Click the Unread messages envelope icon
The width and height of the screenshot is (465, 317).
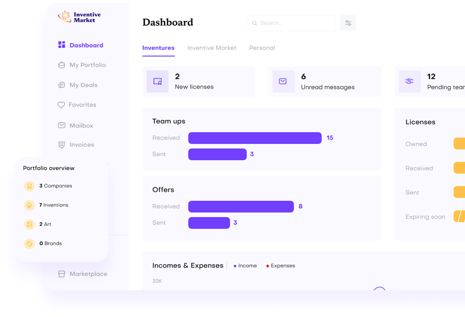click(x=283, y=82)
